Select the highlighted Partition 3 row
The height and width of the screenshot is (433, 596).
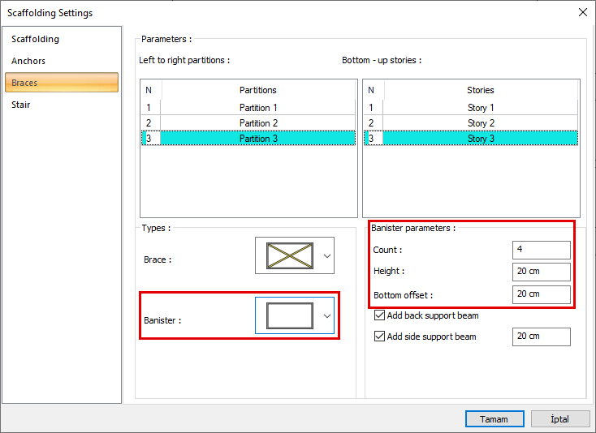coord(248,138)
